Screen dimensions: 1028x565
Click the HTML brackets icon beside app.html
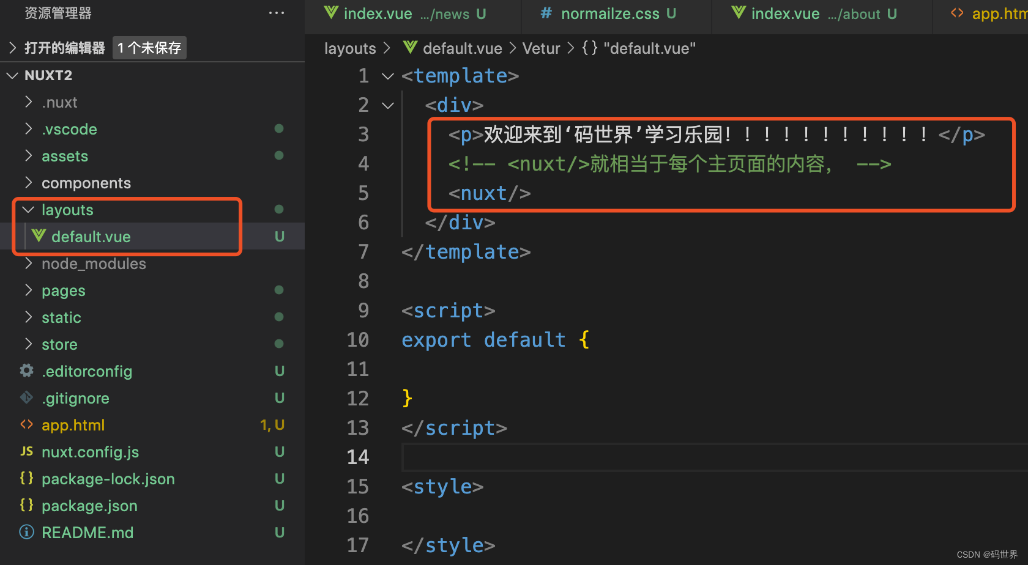click(27, 424)
